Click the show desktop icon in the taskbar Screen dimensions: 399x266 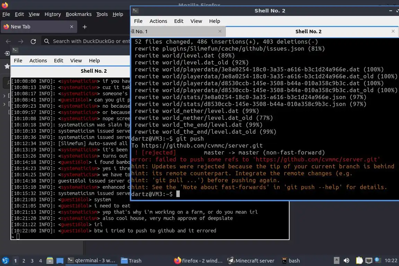(x=60, y=261)
